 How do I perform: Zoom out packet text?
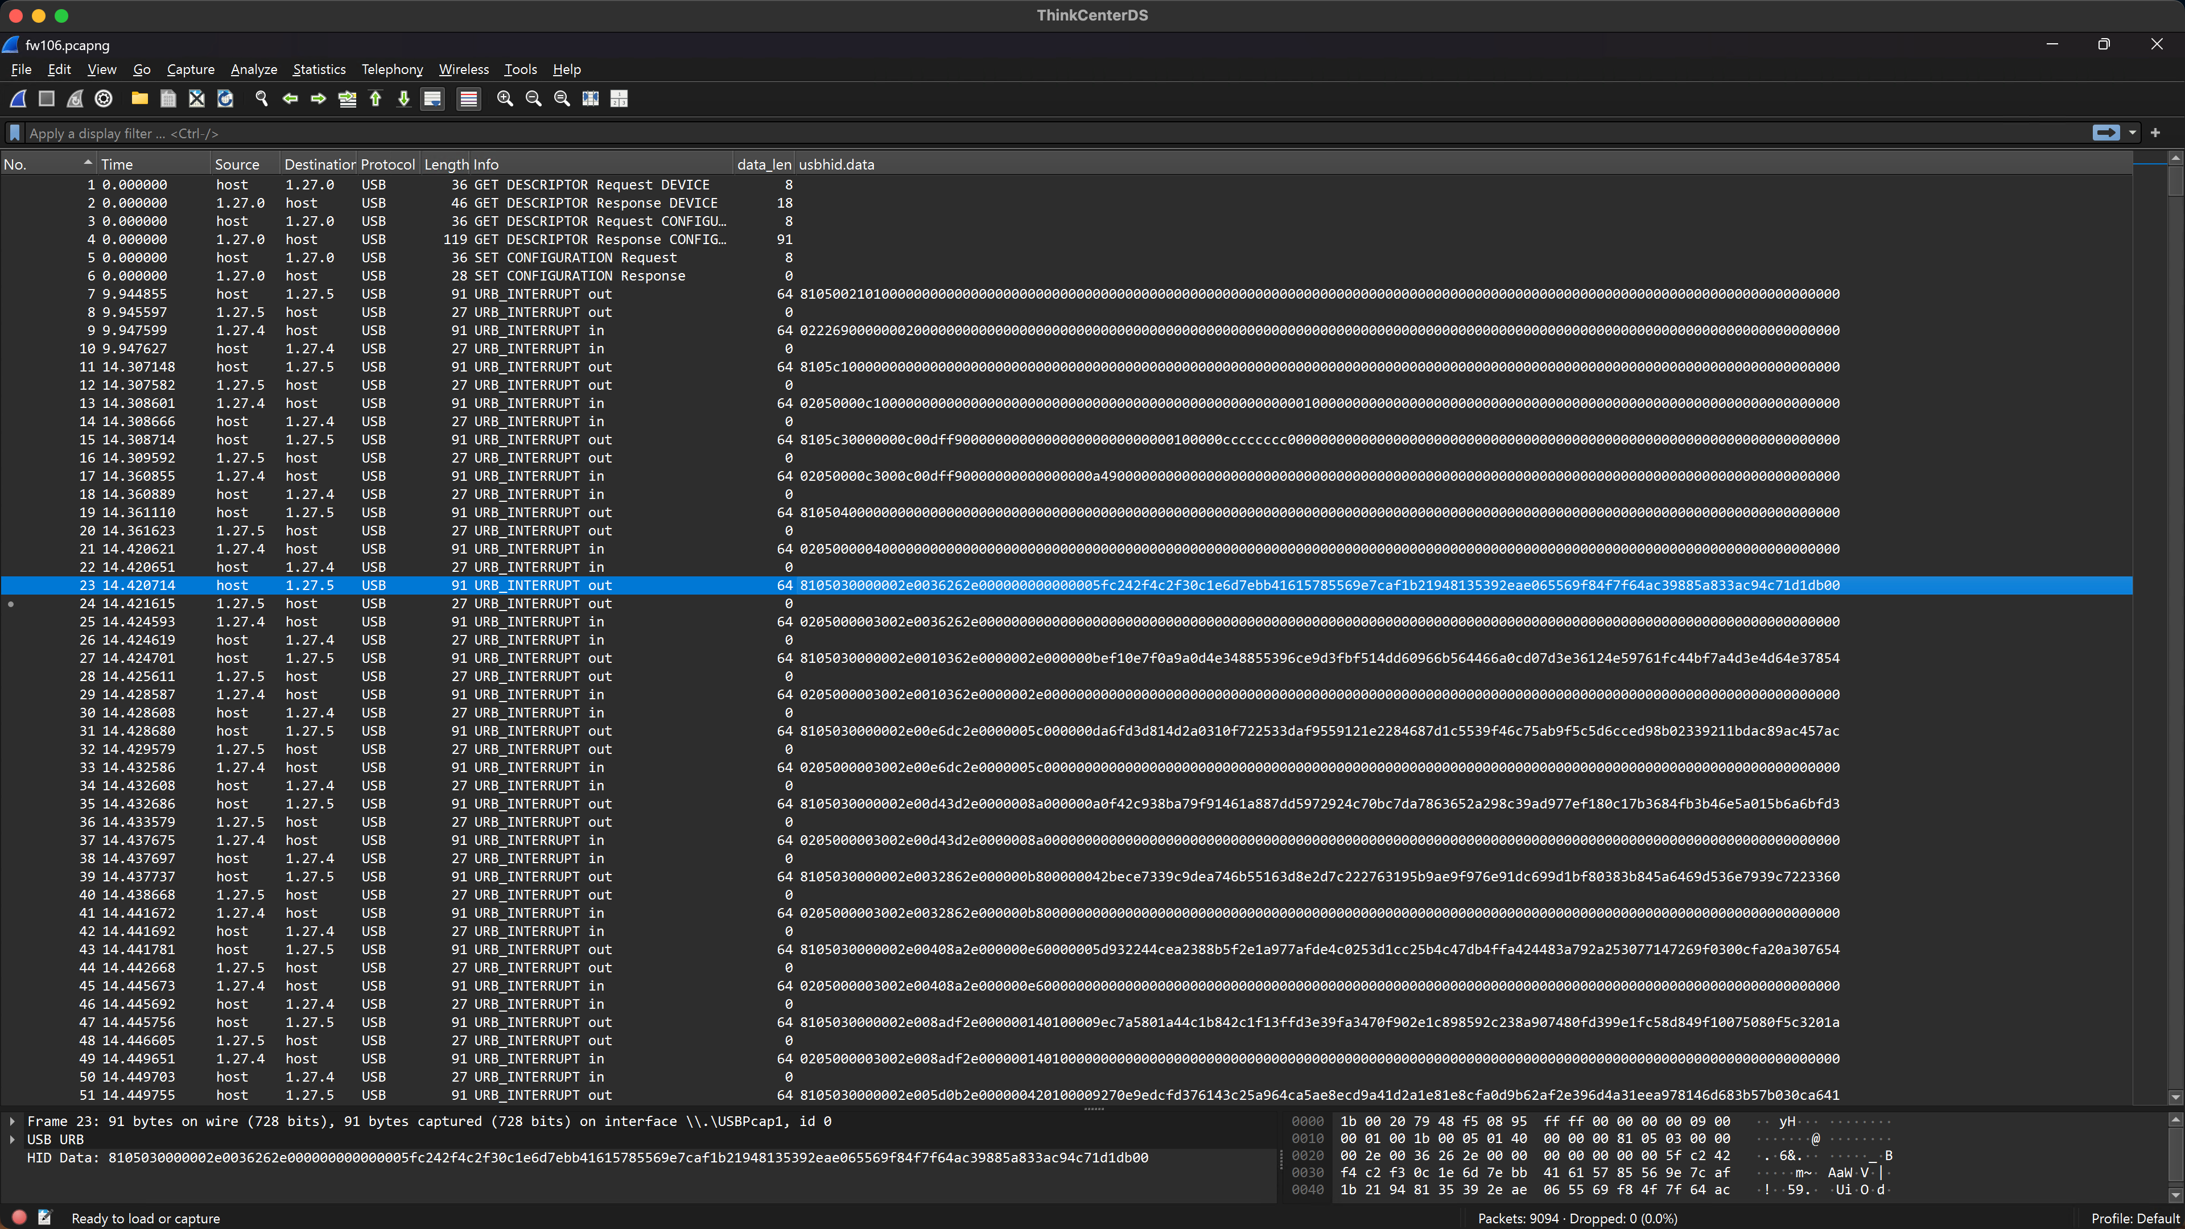(x=534, y=99)
